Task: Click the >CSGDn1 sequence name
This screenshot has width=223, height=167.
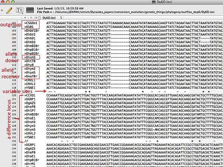Action: pyautogui.click(x=31, y=23)
